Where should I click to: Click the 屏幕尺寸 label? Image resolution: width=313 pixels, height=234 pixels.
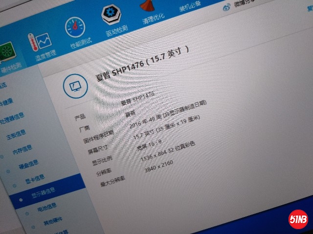coord(98,150)
